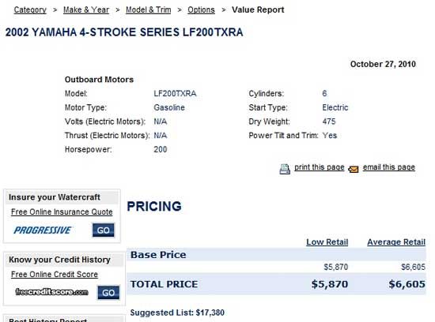This screenshot has height=322, width=435.
Task: Go back to Make & Year breadcrumb
Action: click(x=86, y=9)
